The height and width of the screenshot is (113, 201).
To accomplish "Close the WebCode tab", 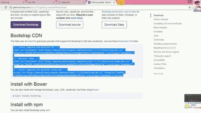I will [24, 2].
